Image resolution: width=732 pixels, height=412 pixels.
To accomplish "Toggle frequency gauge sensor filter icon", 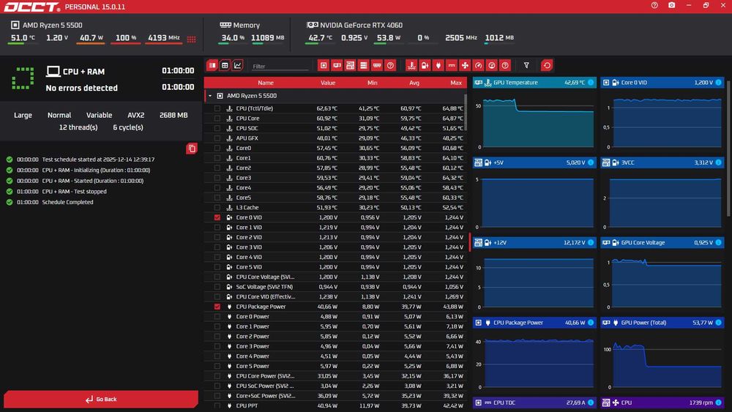I will point(478,65).
